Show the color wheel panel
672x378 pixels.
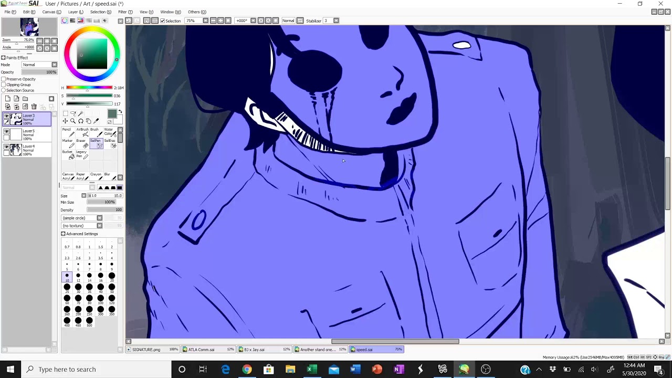point(65,20)
